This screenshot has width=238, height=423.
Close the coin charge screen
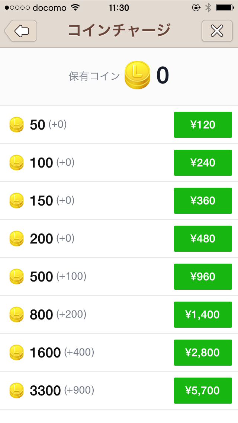click(x=217, y=31)
